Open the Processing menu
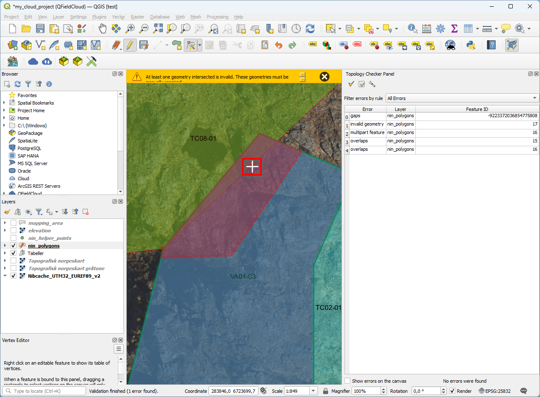This screenshot has width=540, height=397. point(217,17)
